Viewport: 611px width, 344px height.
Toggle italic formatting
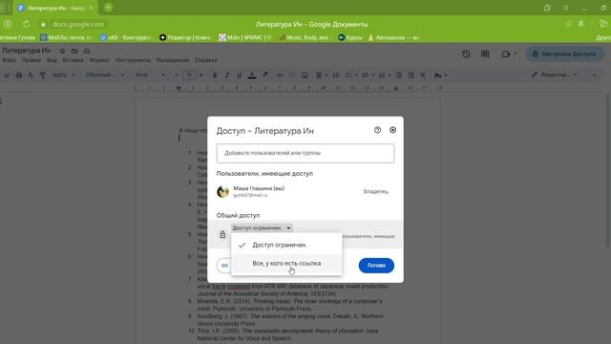click(227, 75)
